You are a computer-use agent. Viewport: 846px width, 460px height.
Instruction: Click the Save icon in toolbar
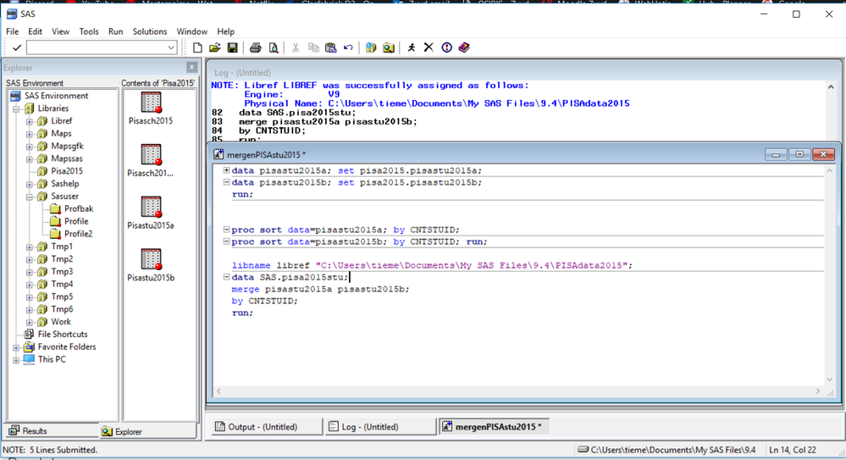point(232,48)
